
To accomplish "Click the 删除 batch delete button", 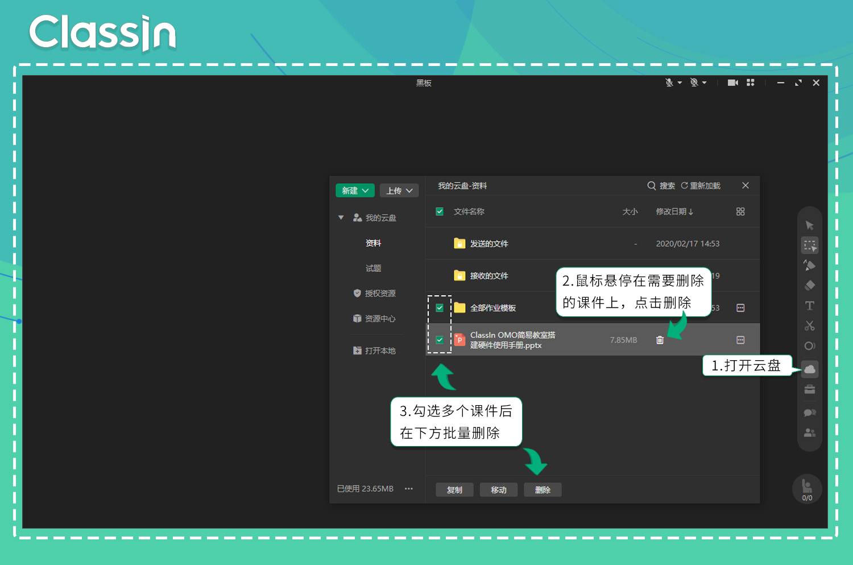I will point(543,490).
